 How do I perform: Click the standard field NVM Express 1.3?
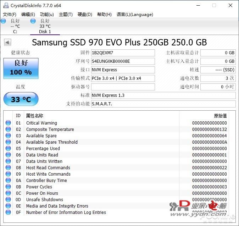tap(163, 95)
